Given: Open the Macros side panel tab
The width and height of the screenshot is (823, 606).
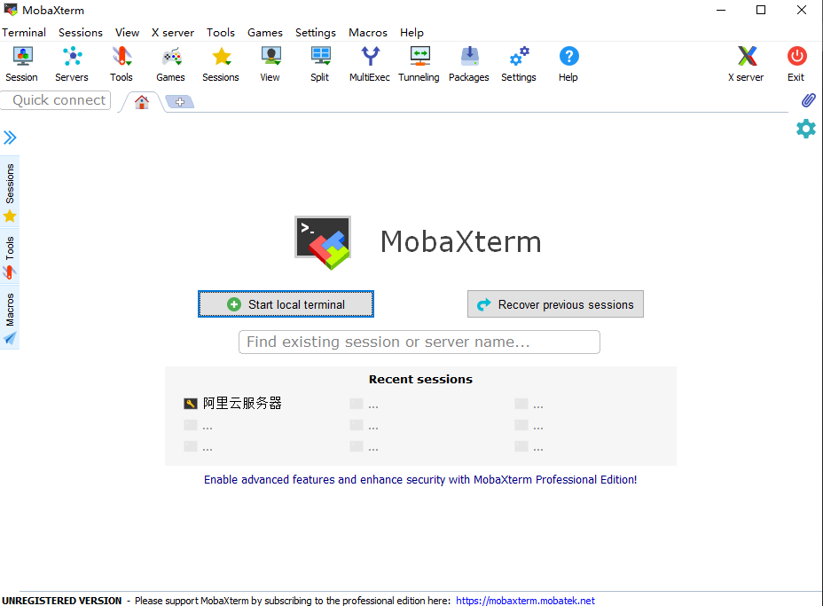Looking at the screenshot, I should pos(10,318).
